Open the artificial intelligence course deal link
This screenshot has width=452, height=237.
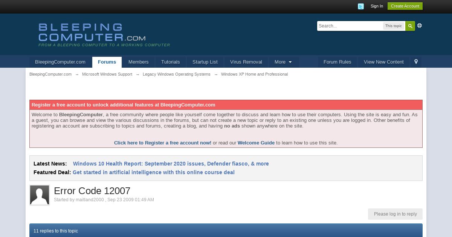tap(154, 172)
